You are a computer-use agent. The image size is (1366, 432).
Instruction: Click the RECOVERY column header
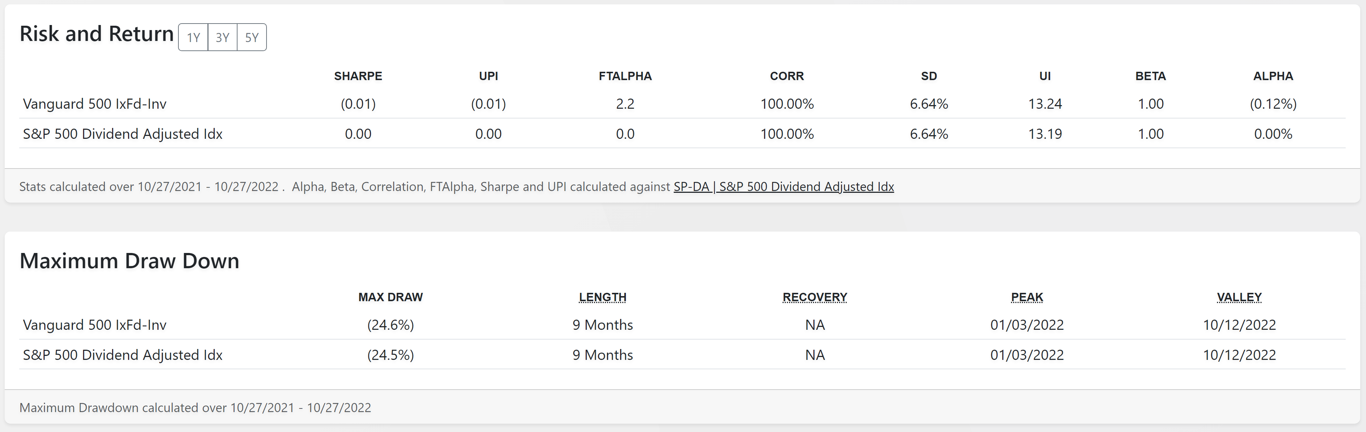[x=815, y=298]
